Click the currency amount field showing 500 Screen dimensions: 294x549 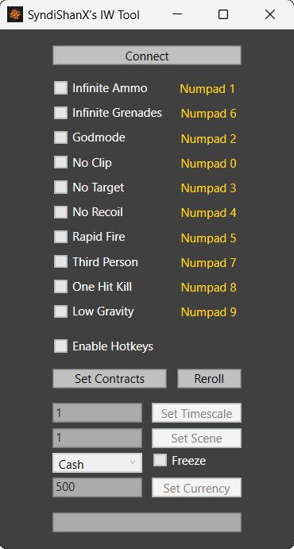pos(97,487)
